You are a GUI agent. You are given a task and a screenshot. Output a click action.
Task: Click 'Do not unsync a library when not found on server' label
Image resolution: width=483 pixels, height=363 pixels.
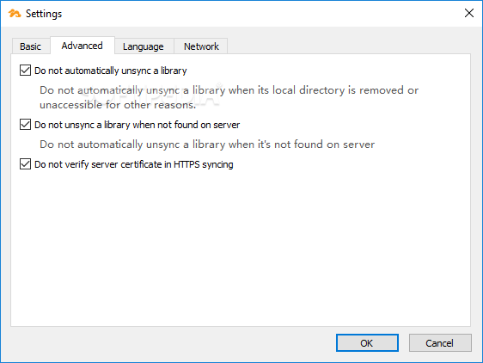(x=137, y=125)
